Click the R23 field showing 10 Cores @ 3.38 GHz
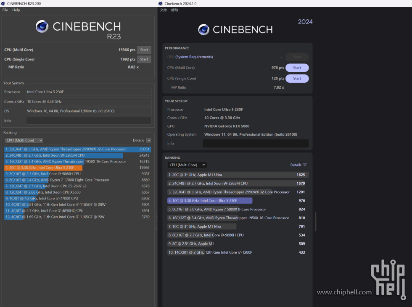The width and height of the screenshot is (412, 307). (x=89, y=102)
